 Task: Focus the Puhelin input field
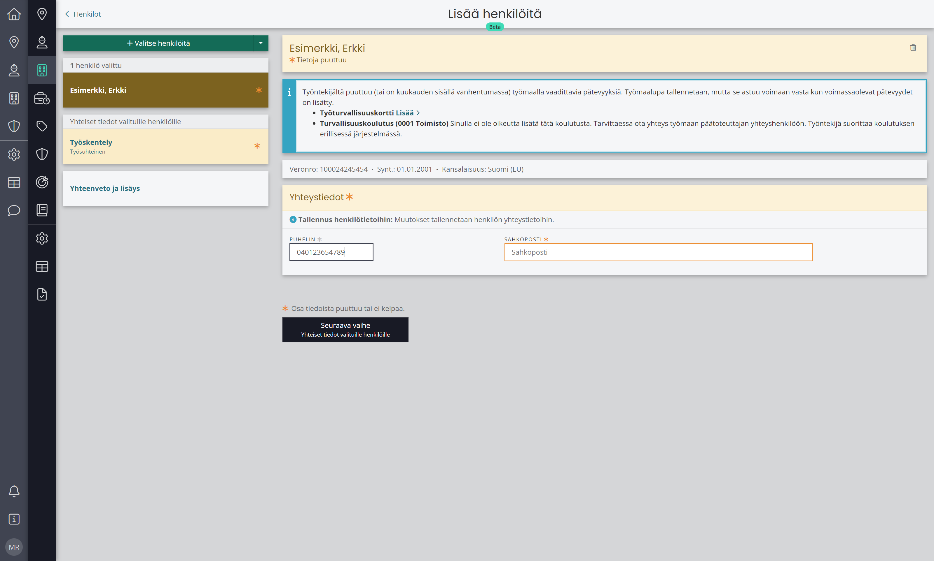pos(331,252)
